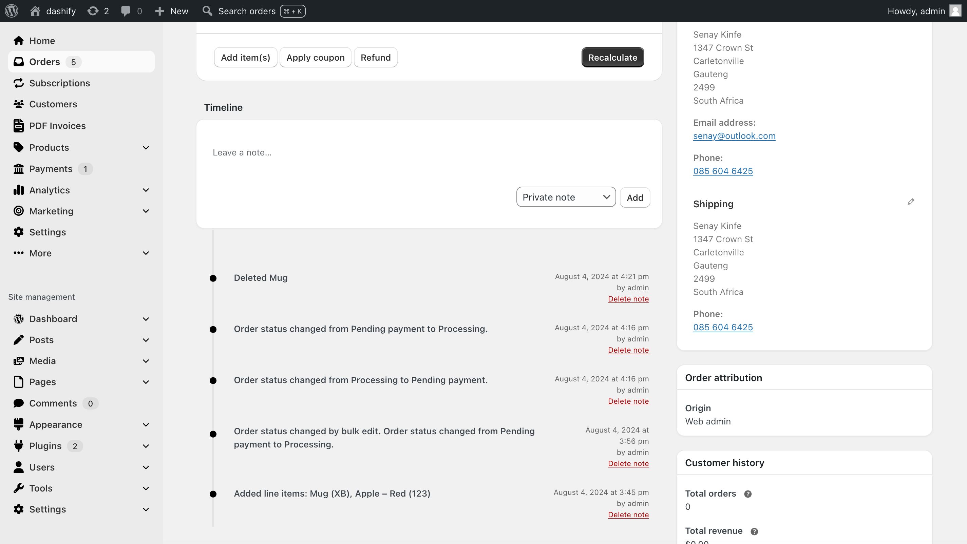Click the Total orders help icon
This screenshot has height=544, width=967.
748,494
